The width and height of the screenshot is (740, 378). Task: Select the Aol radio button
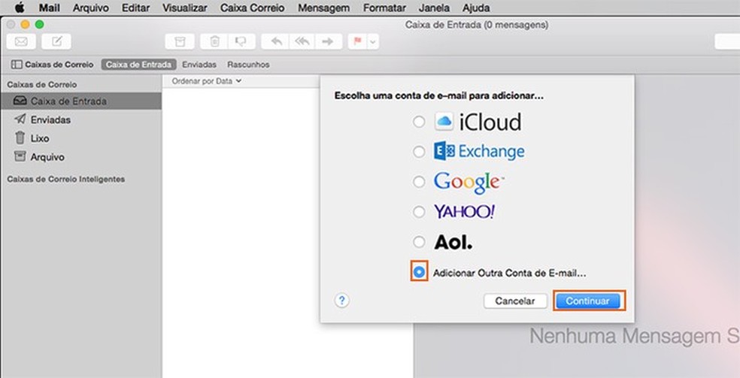tap(419, 242)
